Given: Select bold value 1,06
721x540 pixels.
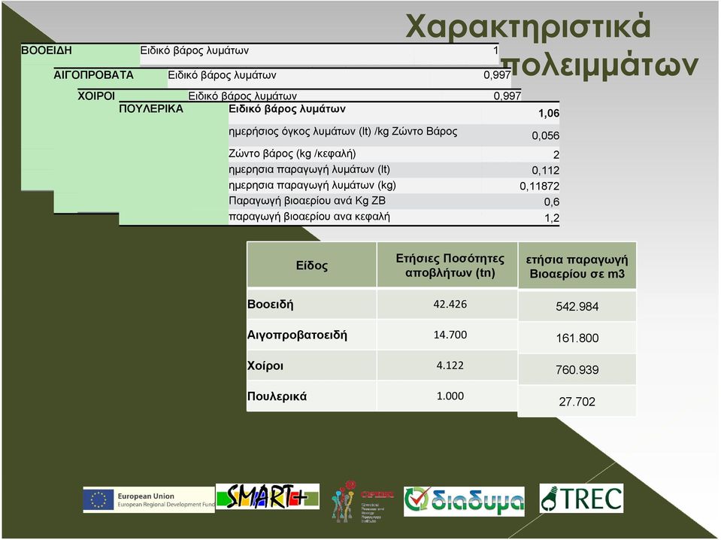Looking at the screenshot, I should pos(549,113).
